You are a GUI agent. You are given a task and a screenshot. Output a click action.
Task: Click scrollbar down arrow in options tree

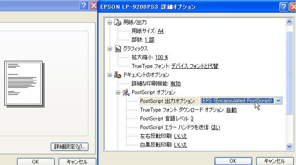(x=289, y=146)
